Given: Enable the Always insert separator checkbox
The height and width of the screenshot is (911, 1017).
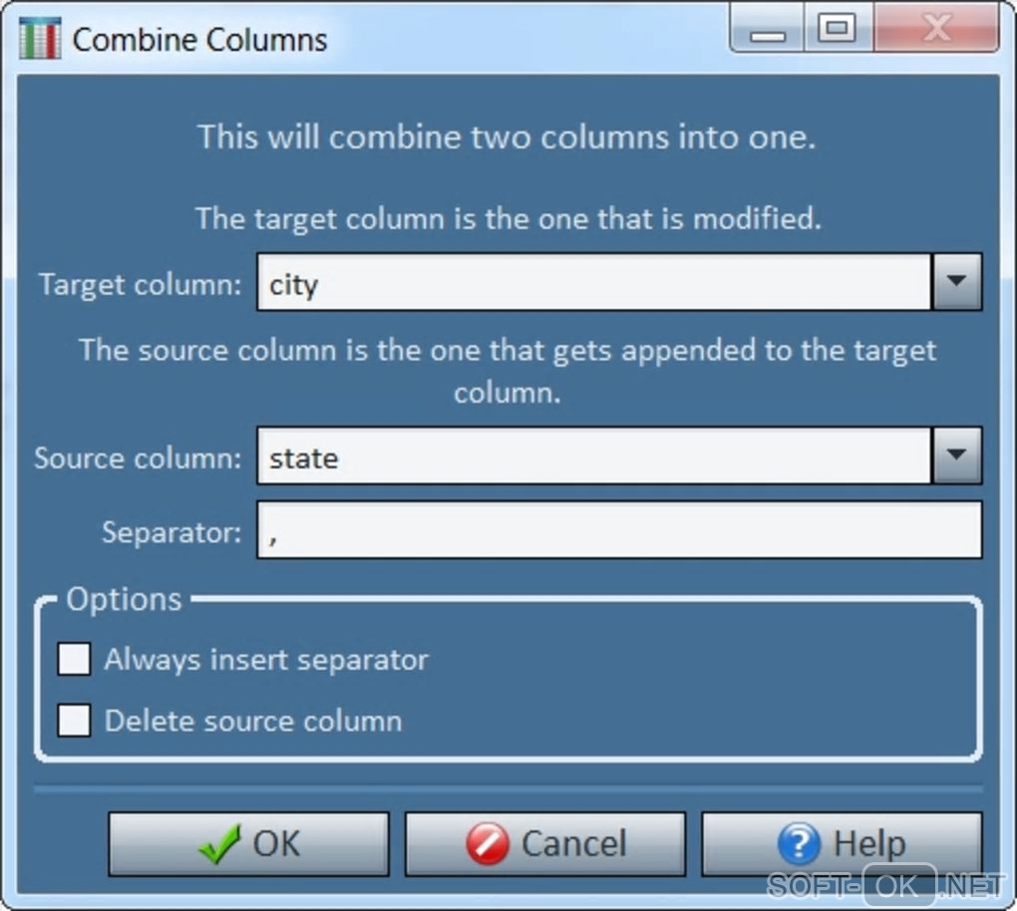Looking at the screenshot, I should [74, 660].
